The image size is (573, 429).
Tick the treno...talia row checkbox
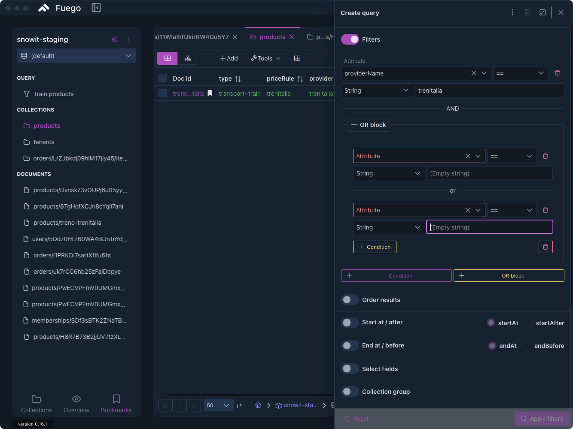(x=163, y=93)
